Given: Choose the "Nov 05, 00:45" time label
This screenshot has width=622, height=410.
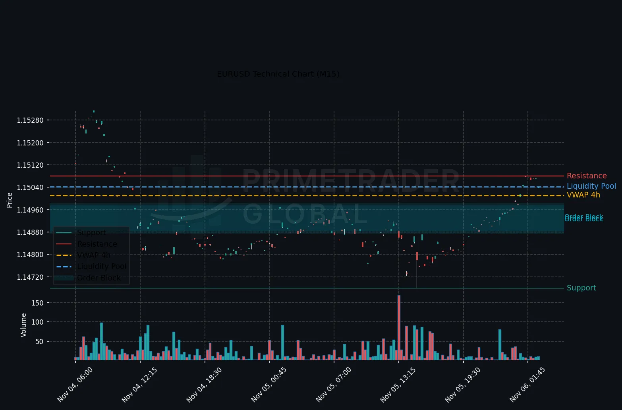Looking at the screenshot, I should 269,385.
